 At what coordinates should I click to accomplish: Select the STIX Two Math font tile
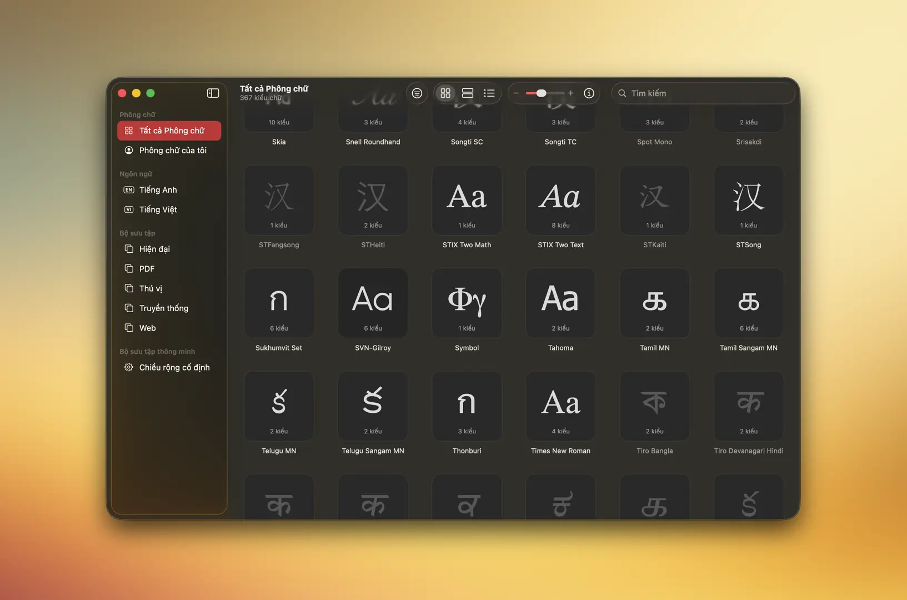point(467,200)
